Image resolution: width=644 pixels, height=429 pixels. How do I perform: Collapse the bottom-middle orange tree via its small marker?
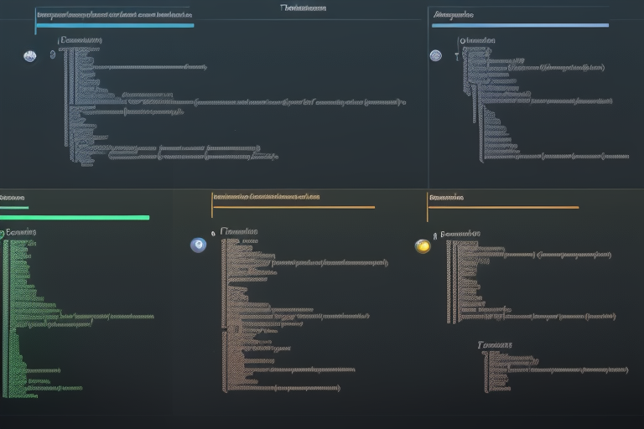213,231
